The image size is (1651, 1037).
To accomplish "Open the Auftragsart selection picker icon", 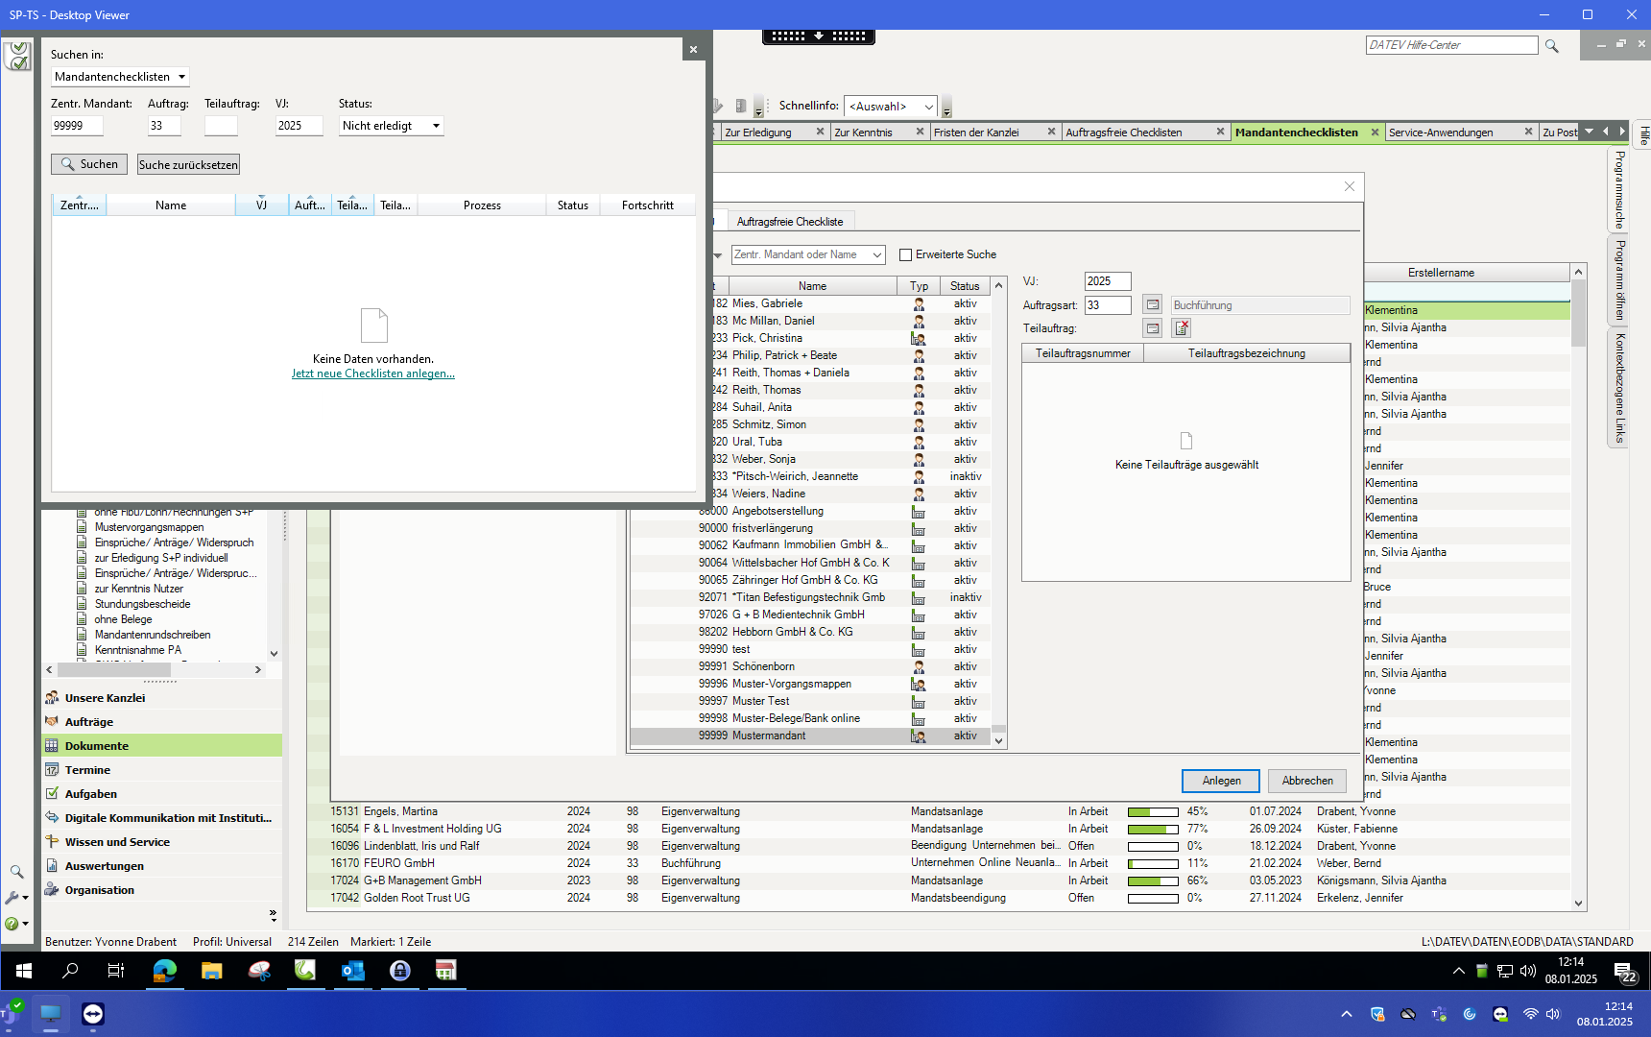I will (x=1153, y=305).
